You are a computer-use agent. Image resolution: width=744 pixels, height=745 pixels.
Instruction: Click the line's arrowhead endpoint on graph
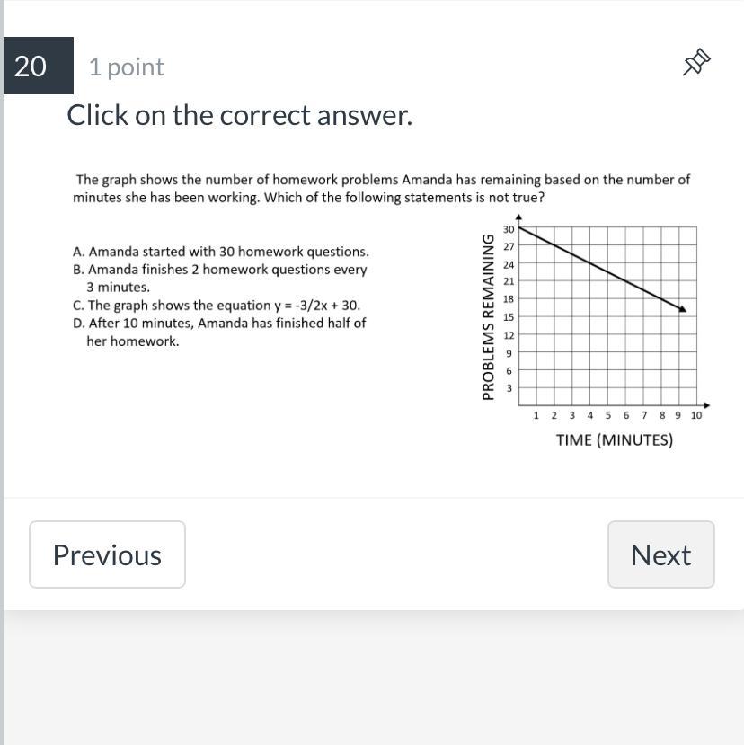(682, 309)
